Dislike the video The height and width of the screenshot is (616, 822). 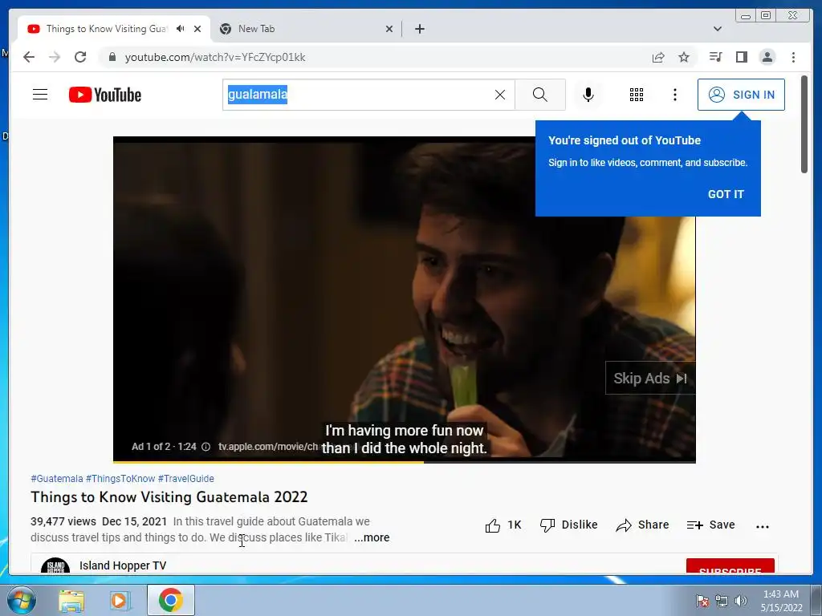click(x=569, y=525)
